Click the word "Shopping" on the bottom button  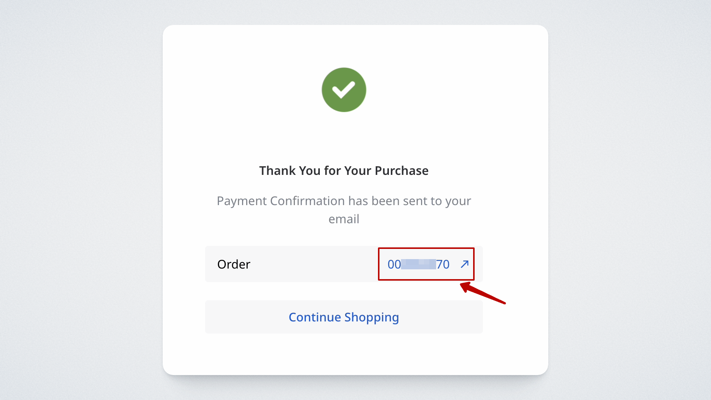click(372, 317)
